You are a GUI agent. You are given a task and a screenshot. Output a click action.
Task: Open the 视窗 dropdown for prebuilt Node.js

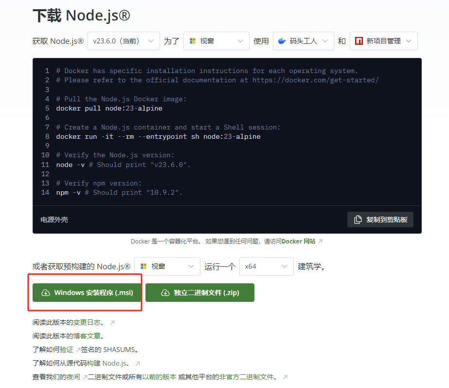(167, 266)
